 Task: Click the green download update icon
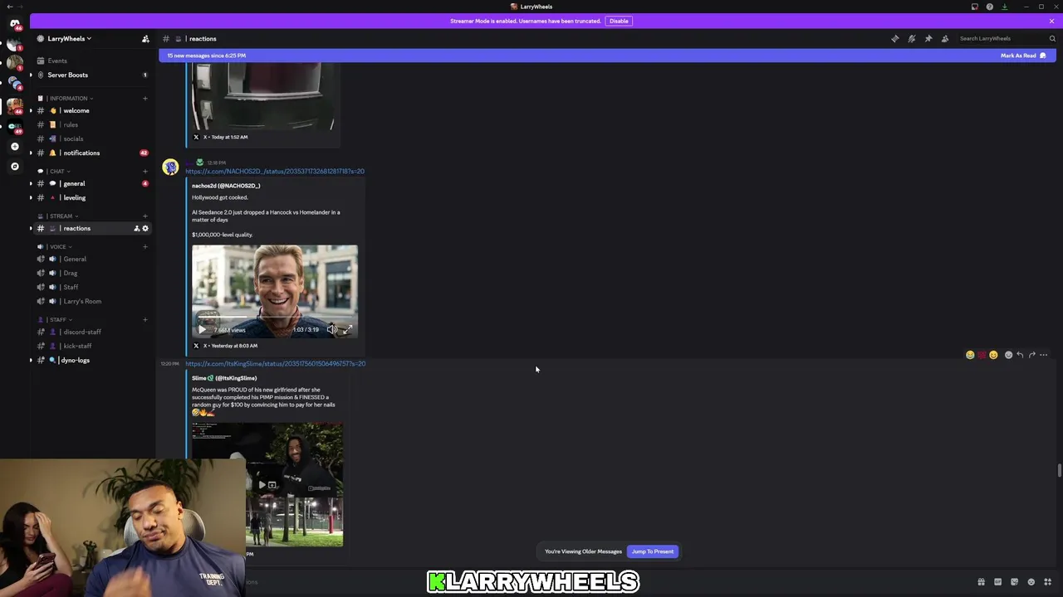pyautogui.click(x=1004, y=7)
